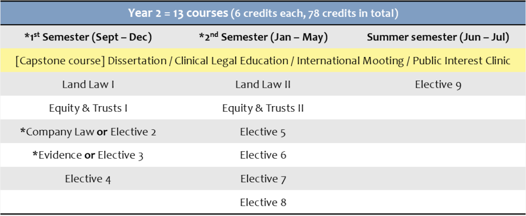
Task: Select the Equity & Trusts I cell
Action: (88, 108)
